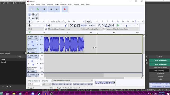This screenshot has height=95, width=170.
Task: Open the Tracks menu
Action: [x=57, y=4]
